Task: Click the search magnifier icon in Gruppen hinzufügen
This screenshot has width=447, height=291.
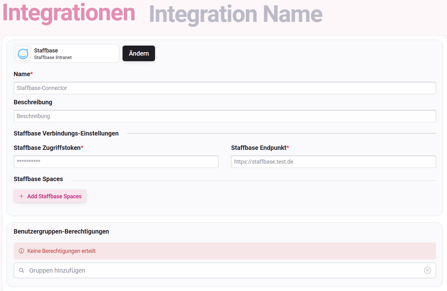Action: 22,270
